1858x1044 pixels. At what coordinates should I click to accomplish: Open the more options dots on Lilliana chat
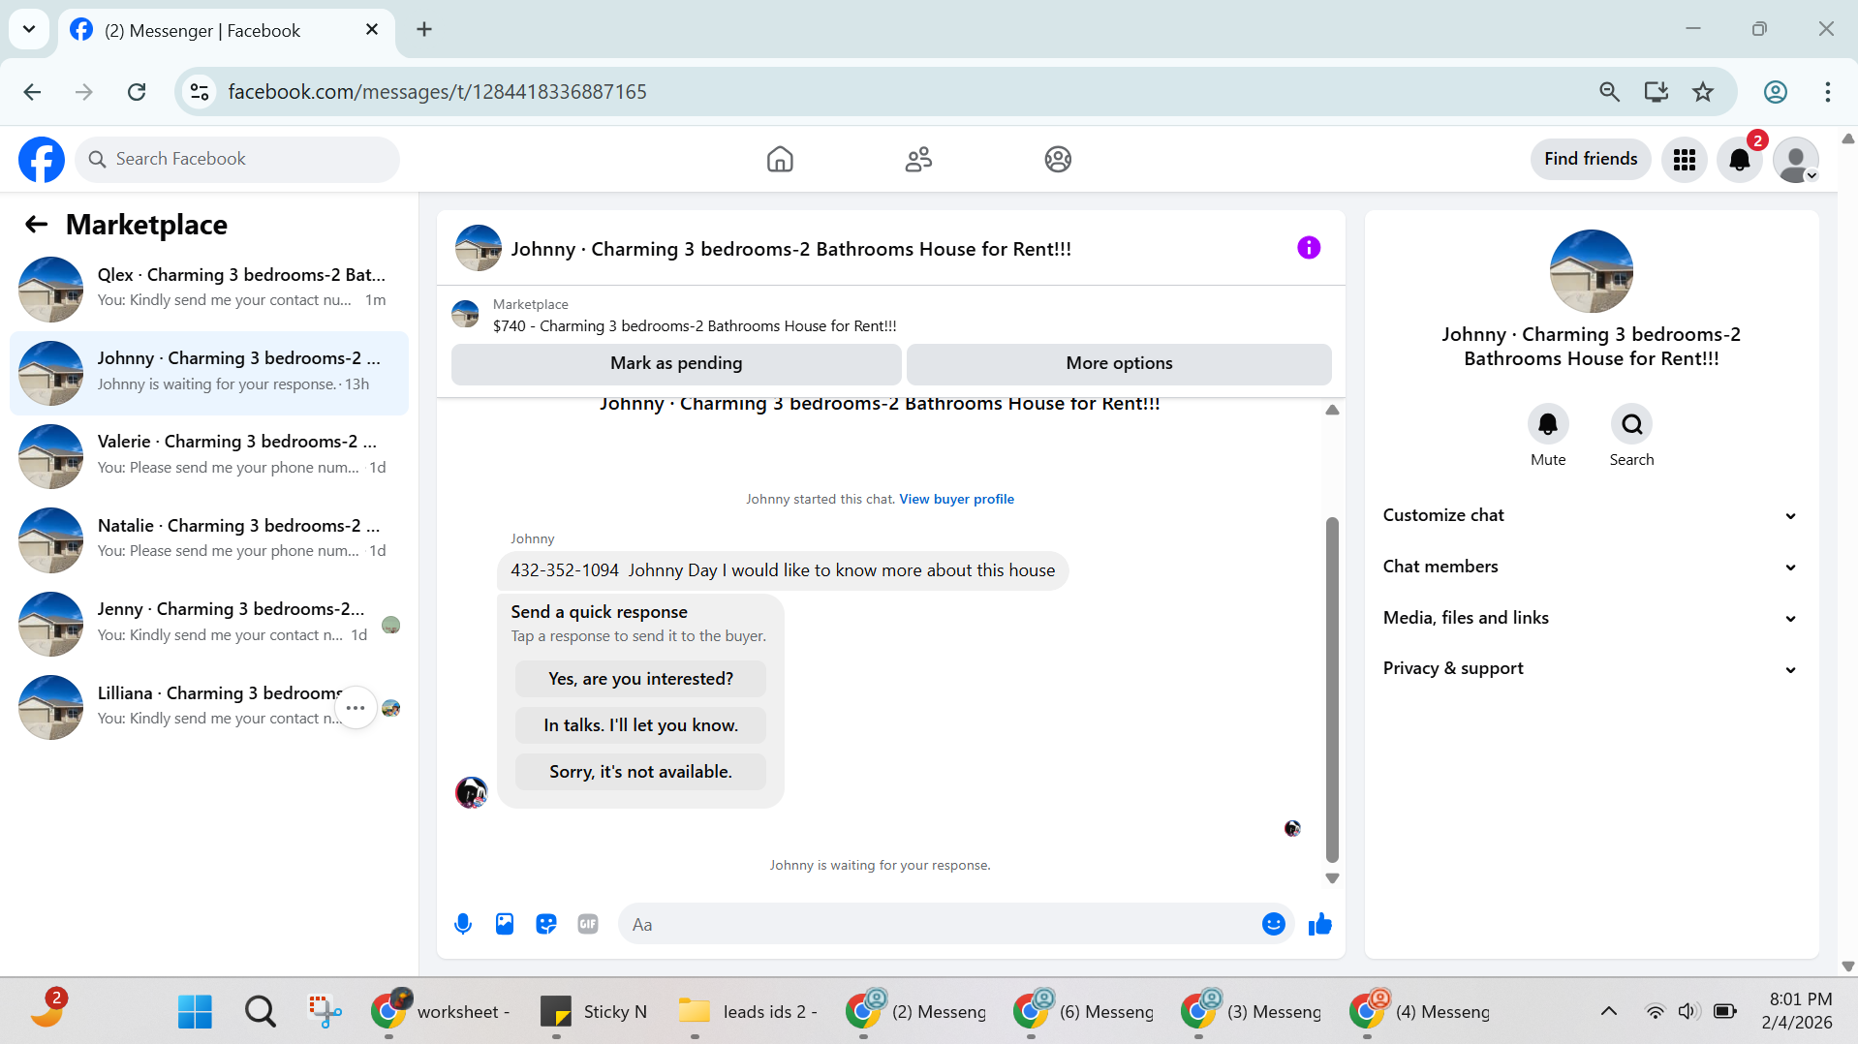[x=356, y=708]
